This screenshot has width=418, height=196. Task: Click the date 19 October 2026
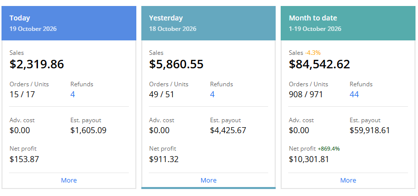pyautogui.click(x=33, y=29)
